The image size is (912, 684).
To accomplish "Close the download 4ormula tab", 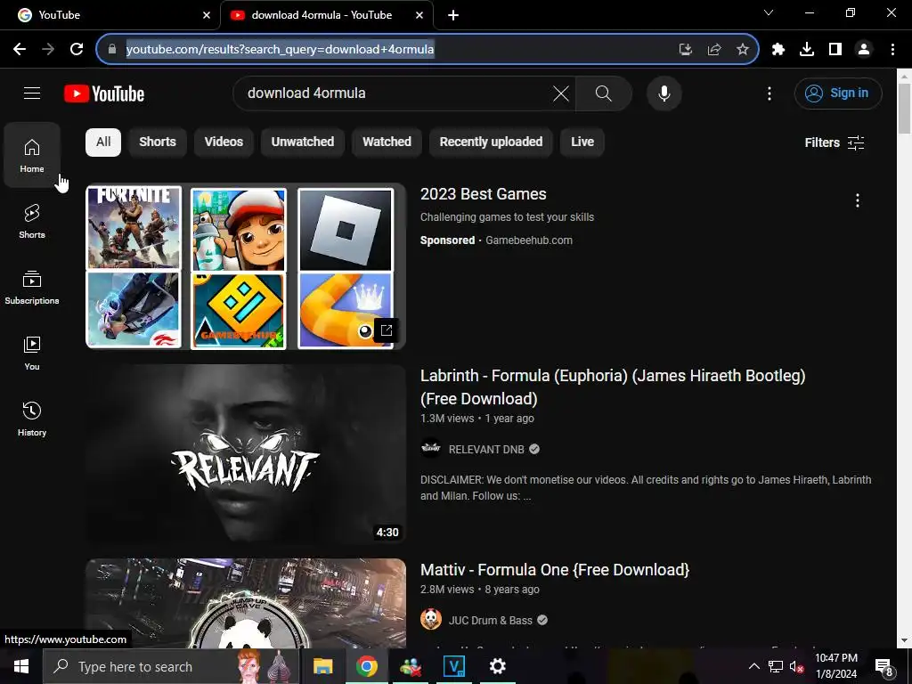I will (x=419, y=15).
